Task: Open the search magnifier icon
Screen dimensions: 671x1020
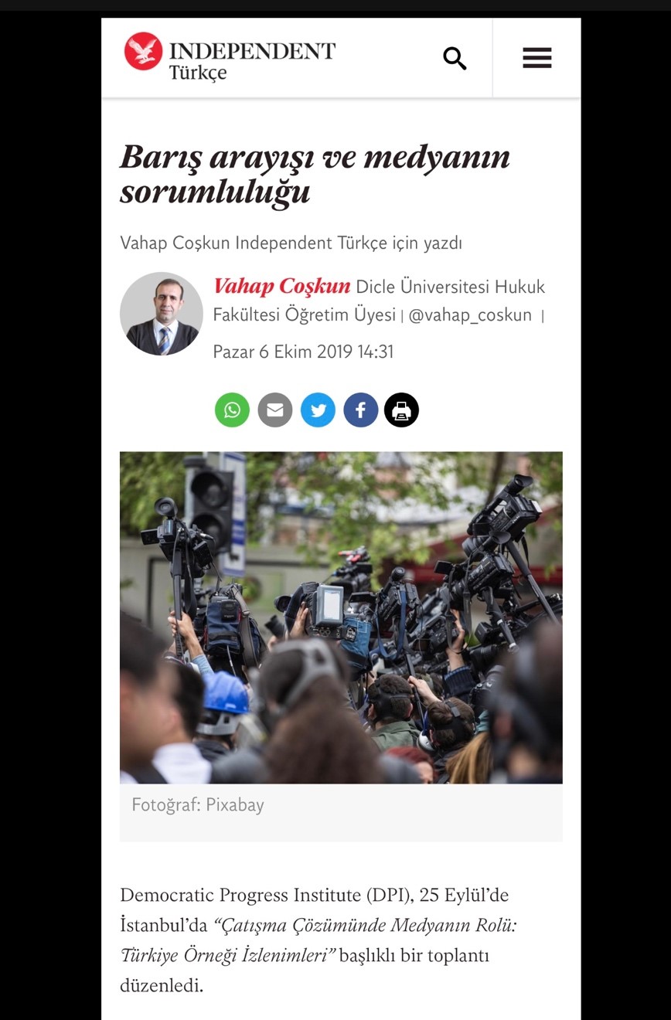Action: pyautogui.click(x=455, y=58)
